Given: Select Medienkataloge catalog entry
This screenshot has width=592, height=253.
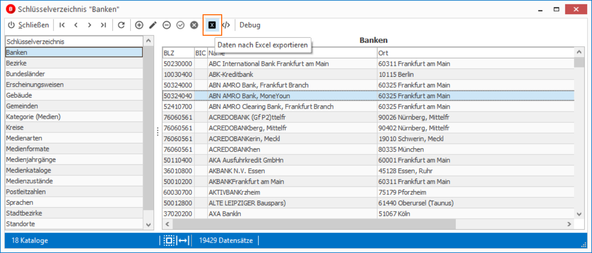Looking at the screenshot, I should point(74,170).
